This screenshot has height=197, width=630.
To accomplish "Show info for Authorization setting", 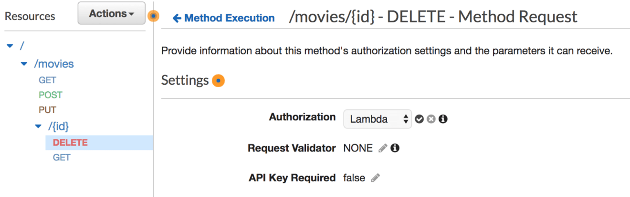I will (443, 119).
